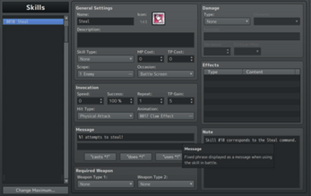
Task: Click the "does *!" message button
Action: tap(136, 157)
